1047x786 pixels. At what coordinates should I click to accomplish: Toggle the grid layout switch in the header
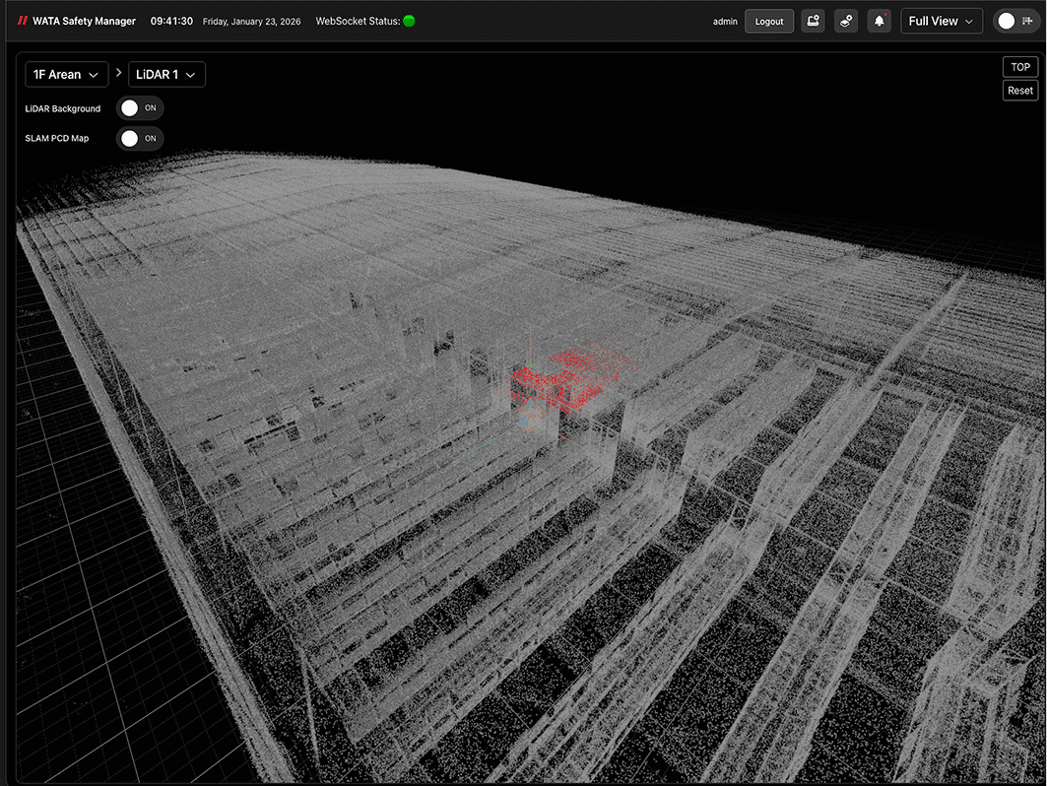(x=1016, y=22)
